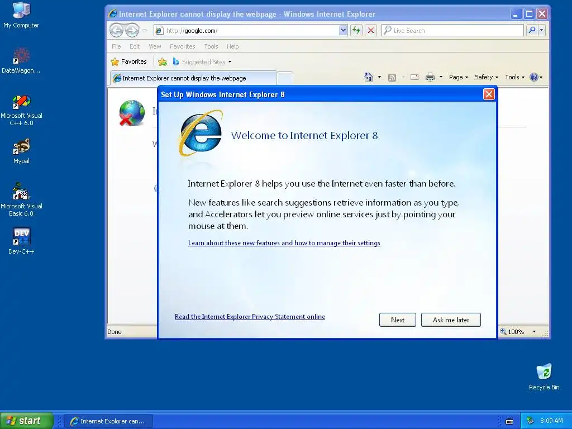This screenshot has height=429, width=572.
Task: Click the RSS Feeds icon
Action: pyautogui.click(x=392, y=77)
